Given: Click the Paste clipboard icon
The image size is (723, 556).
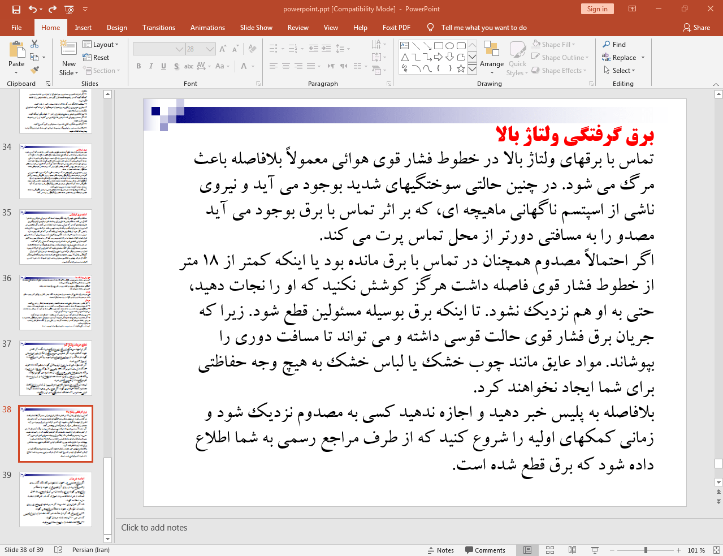Looking at the screenshot, I should pos(16,50).
